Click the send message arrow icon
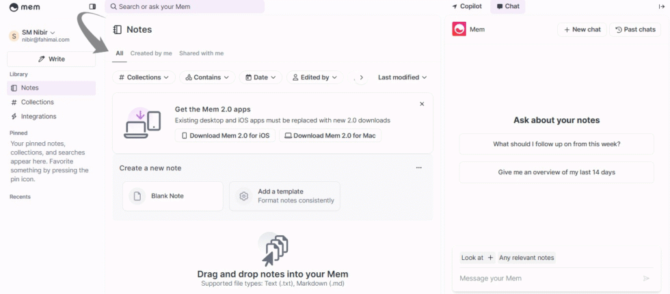The image size is (670, 294). click(646, 278)
